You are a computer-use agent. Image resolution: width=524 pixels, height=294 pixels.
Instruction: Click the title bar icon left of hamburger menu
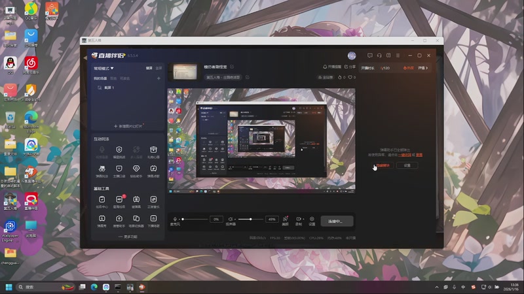click(x=388, y=56)
